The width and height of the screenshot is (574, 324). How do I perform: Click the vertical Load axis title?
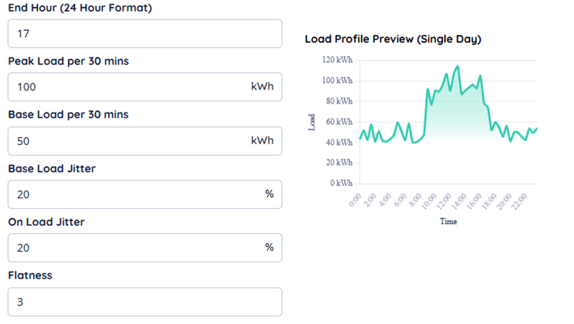pyautogui.click(x=312, y=122)
